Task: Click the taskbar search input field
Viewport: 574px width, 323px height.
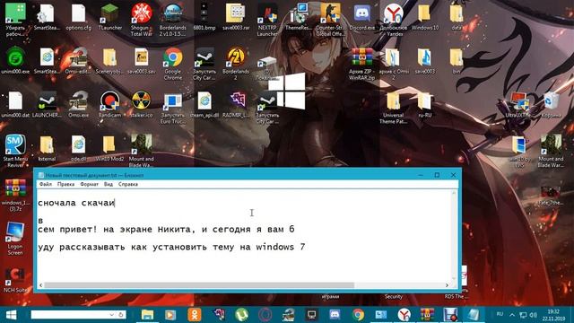Action: pos(70,315)
